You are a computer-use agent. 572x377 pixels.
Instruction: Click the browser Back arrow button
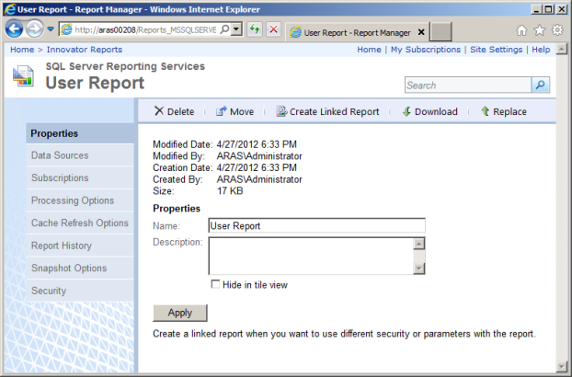point(15,29)
